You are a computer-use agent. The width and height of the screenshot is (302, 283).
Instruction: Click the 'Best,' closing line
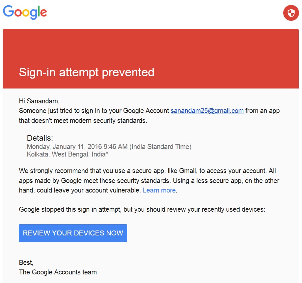click(x=26, y=263)
